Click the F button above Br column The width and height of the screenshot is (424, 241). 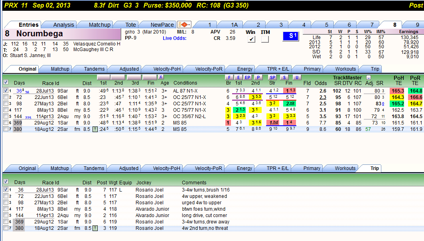pos(229,77)
